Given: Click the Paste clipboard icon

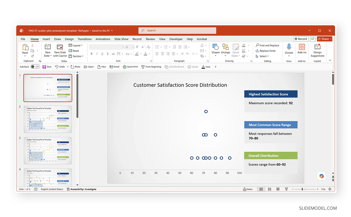Looking at the screenshot, I should coord(25,48).
